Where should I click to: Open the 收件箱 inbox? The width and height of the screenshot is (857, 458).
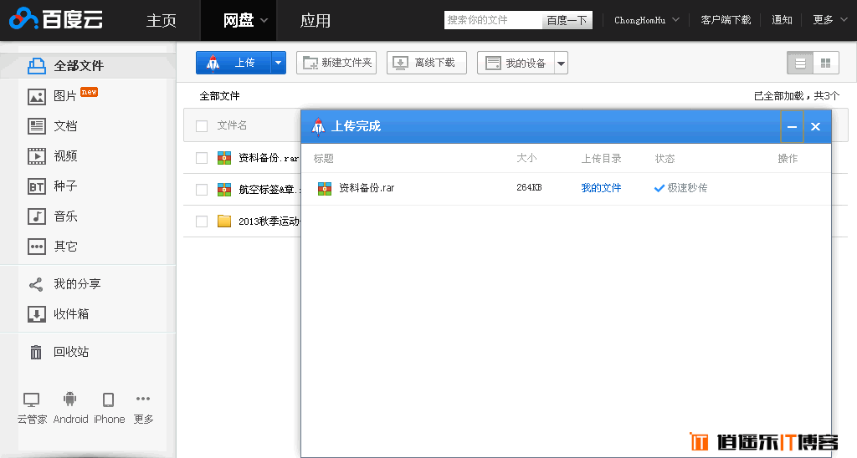tap(59, 314)
